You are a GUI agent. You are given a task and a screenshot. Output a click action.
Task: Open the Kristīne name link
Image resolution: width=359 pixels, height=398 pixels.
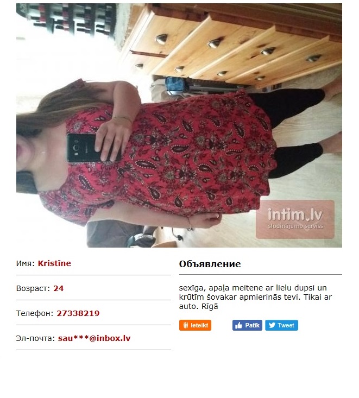point(54,263)
